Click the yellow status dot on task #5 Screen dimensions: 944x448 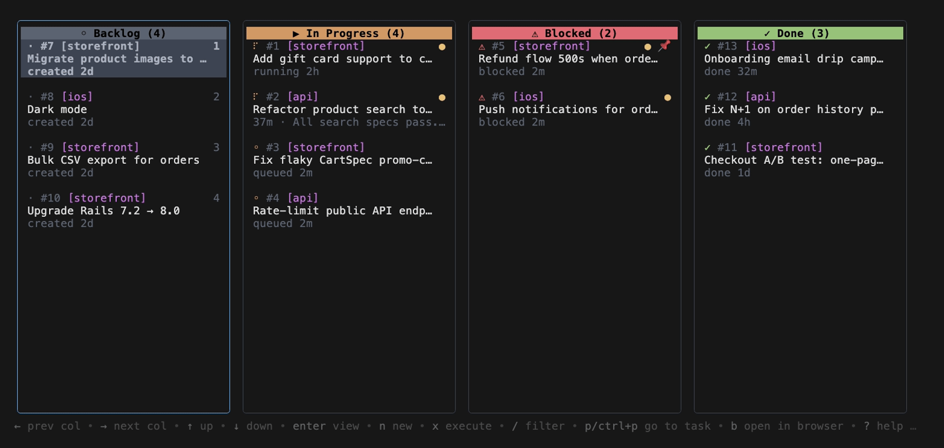pos(648,47)
